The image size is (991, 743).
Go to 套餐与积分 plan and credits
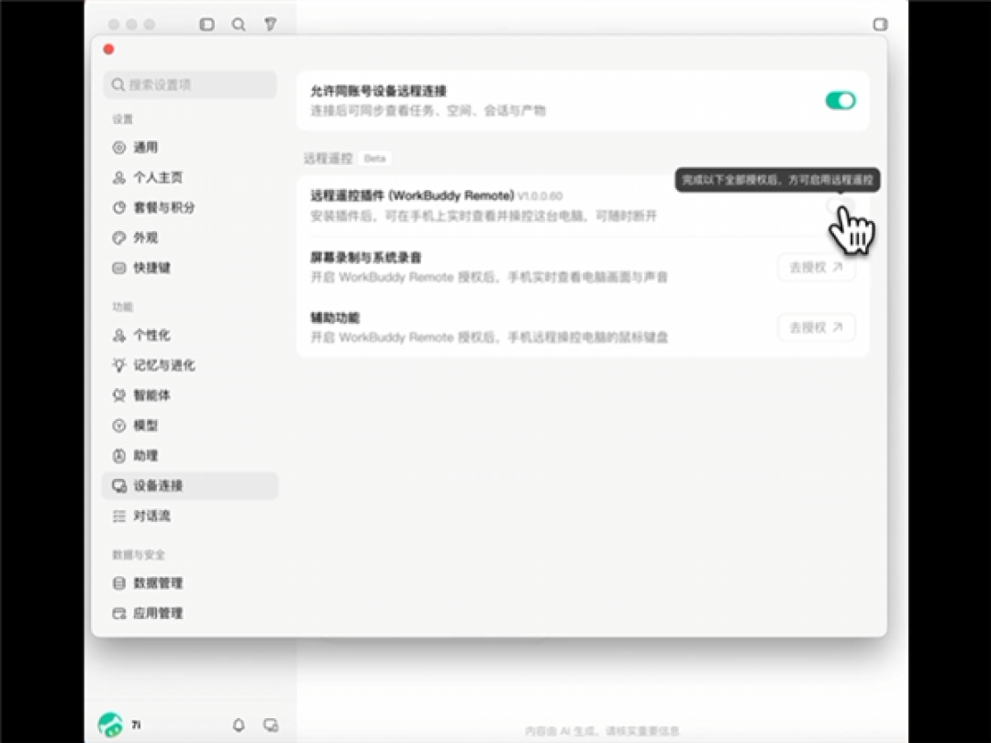coord(190,207)
